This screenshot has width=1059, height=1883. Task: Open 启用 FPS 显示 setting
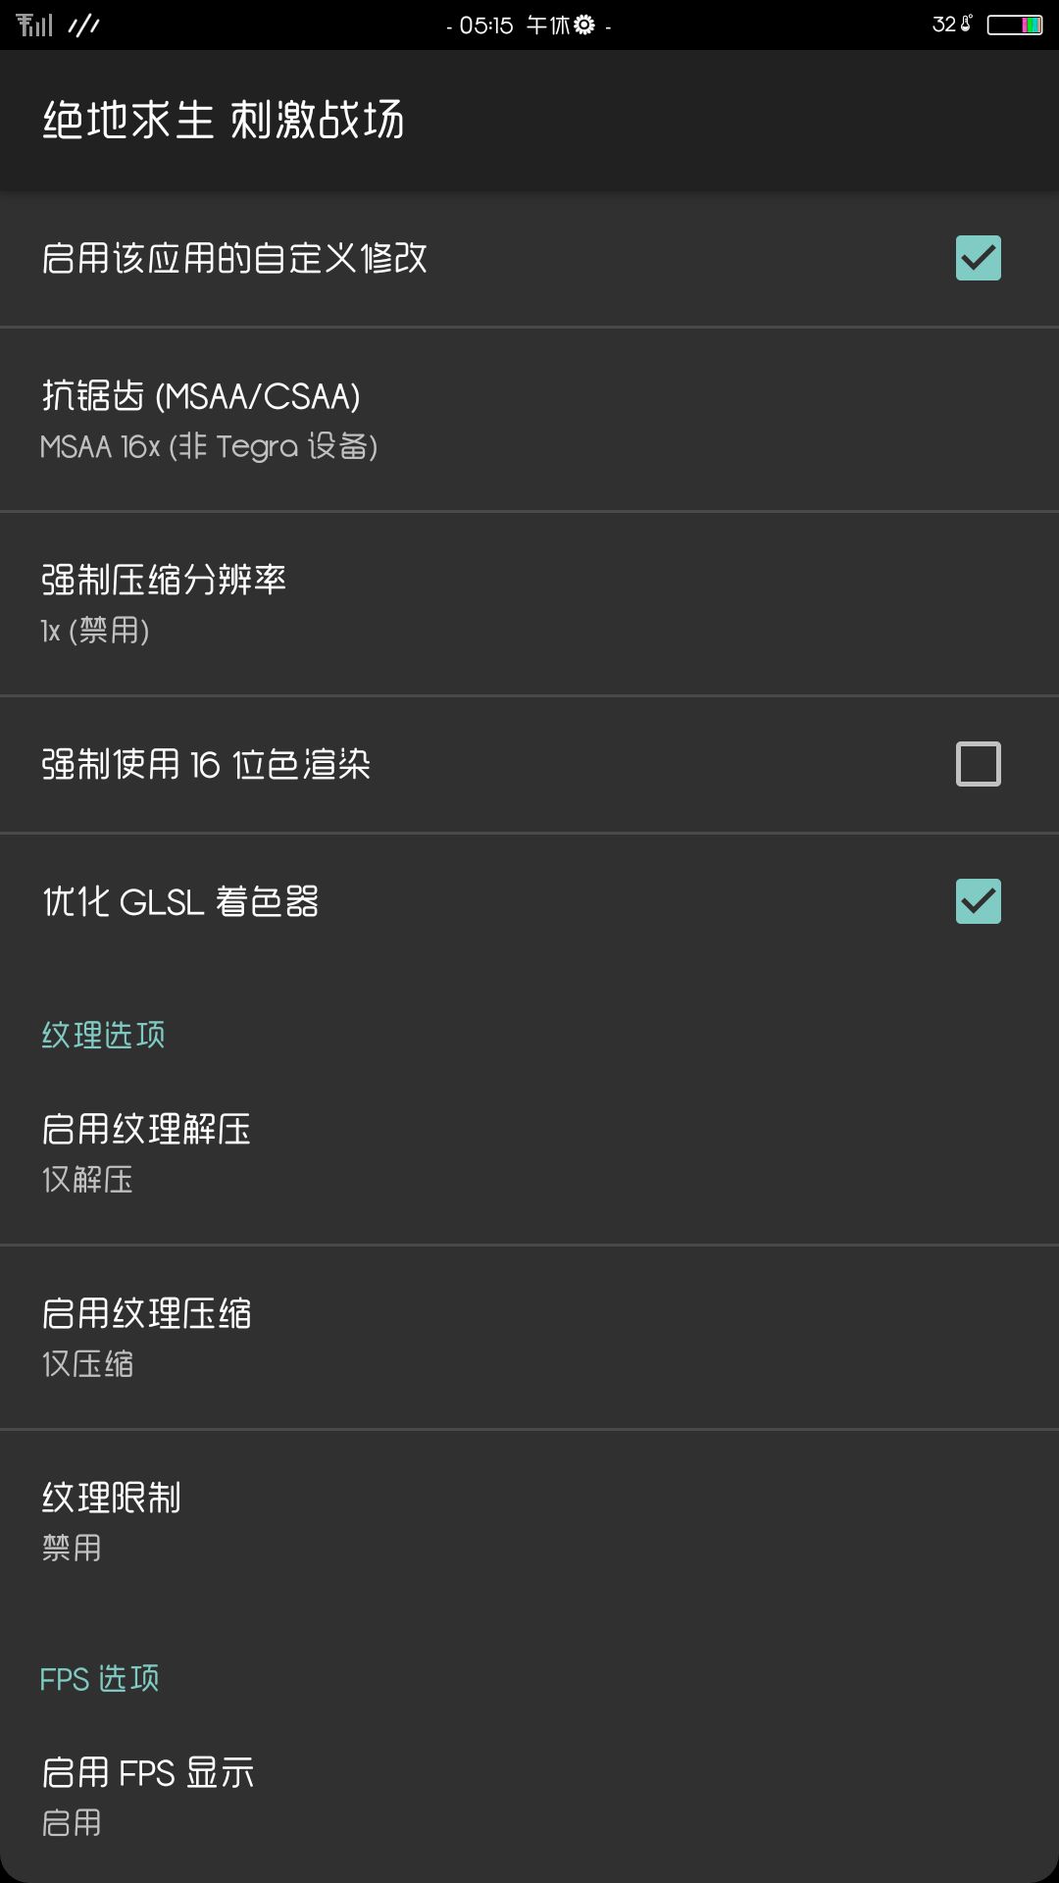click(529, 1797)
